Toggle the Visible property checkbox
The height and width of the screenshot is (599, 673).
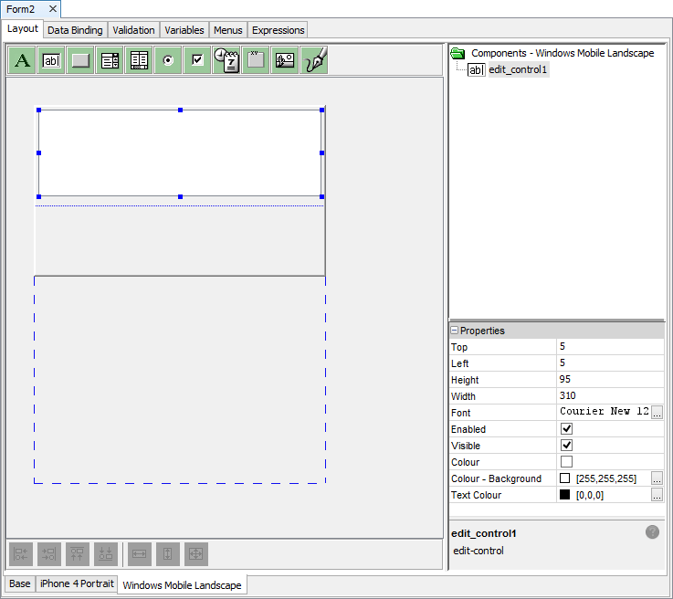[x=566, y=446]
